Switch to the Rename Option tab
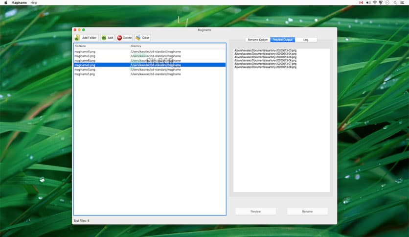Image resolution: width=409 pixels, height=237 pixels. [257, 40]
